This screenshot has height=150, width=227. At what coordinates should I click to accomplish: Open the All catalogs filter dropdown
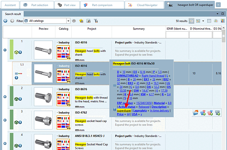(68, 21)
